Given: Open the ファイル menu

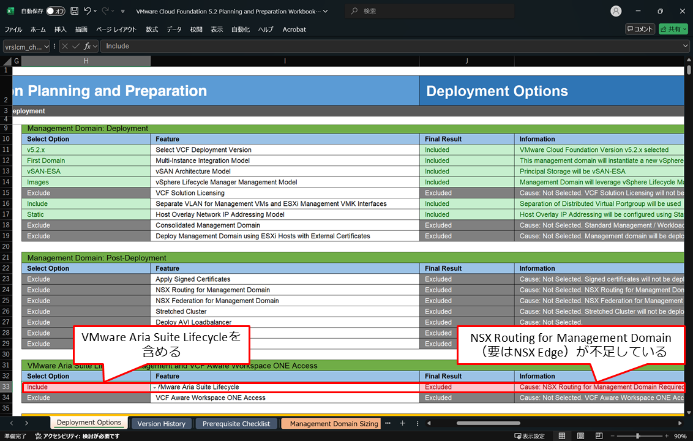Looking at the screenshot, I should click(13, 29).
